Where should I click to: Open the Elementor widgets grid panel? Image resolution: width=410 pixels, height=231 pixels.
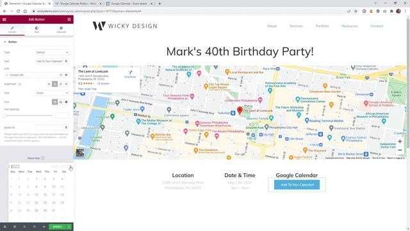tap(69, 19)
